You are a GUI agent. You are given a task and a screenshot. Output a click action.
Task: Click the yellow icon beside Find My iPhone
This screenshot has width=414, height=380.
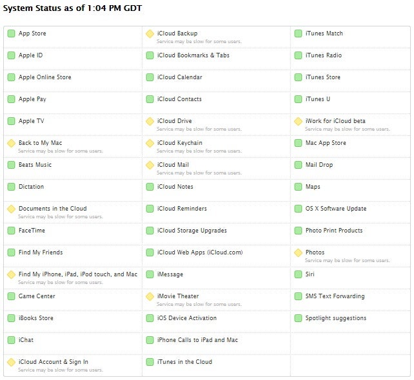(x=11, y=274)
